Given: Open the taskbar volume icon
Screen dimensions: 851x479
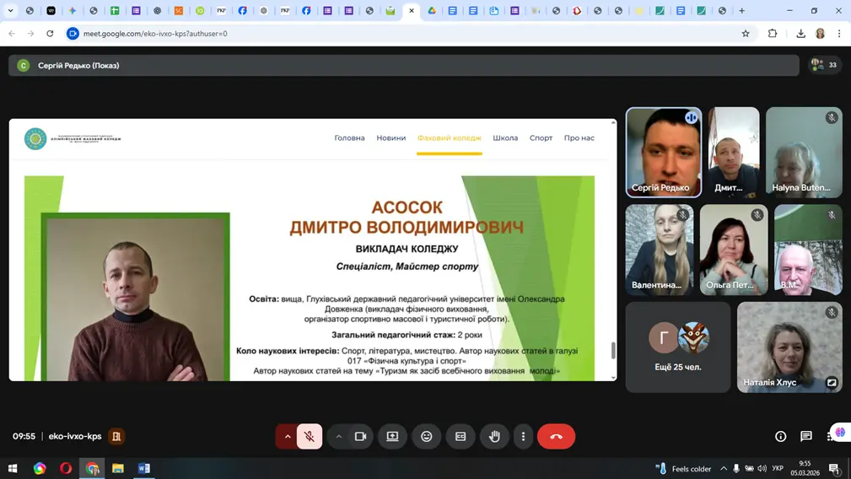Looking at the screenshot, I should tap(762, 469).
